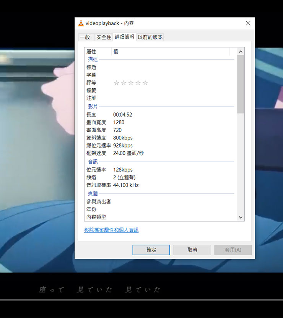283x318 pixels.
Task: Set rating to two stars
Action: coord(124,83)
